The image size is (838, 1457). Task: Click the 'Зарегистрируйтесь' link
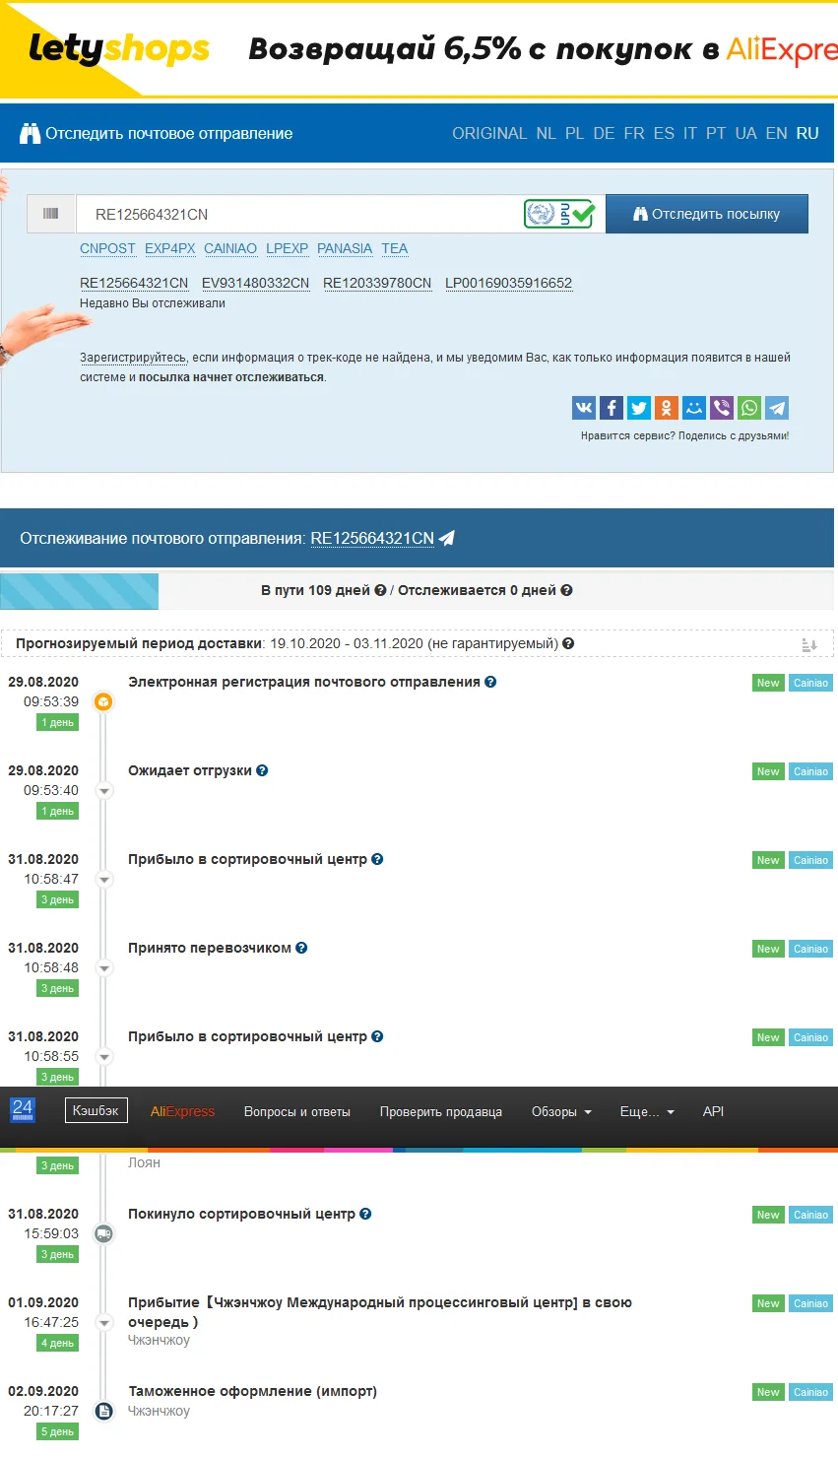(133, 358)
